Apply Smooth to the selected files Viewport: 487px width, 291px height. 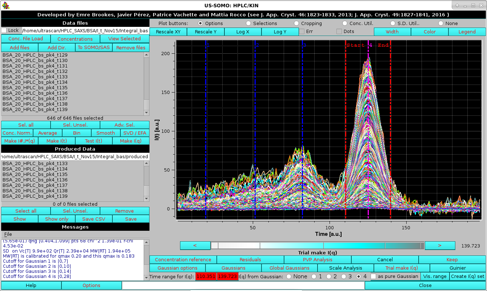click(105, 133)
